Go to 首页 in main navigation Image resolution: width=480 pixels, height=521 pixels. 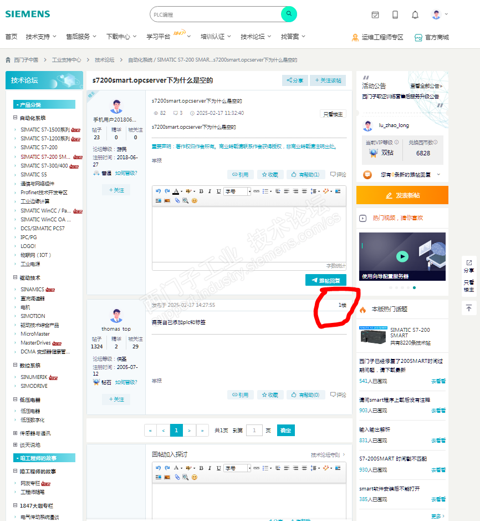[x=11, y=37]
